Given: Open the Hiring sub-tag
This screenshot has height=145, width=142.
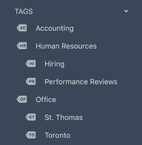Looking at the screenshot, I should tap(55, 64).
